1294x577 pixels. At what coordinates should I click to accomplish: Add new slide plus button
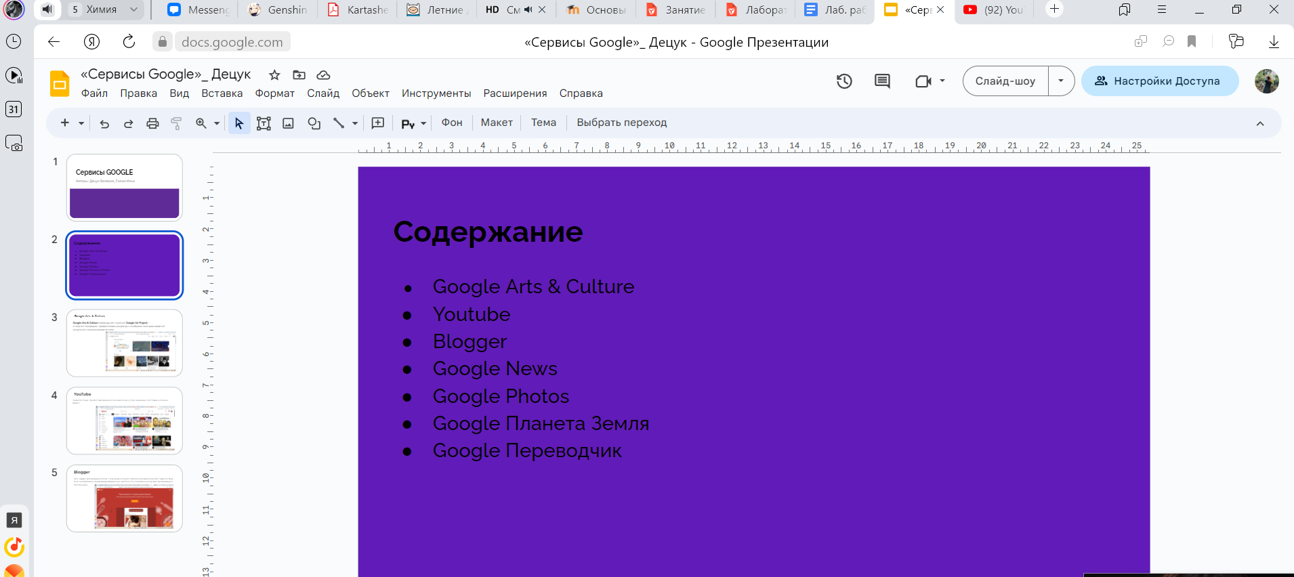pos(65,123)
